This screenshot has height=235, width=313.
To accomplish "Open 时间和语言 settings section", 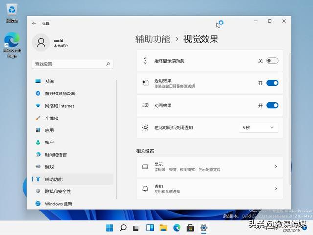I will [x=73, y=155].
